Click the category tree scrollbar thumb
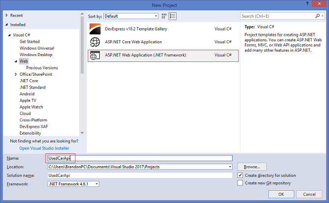 (82, 45)
